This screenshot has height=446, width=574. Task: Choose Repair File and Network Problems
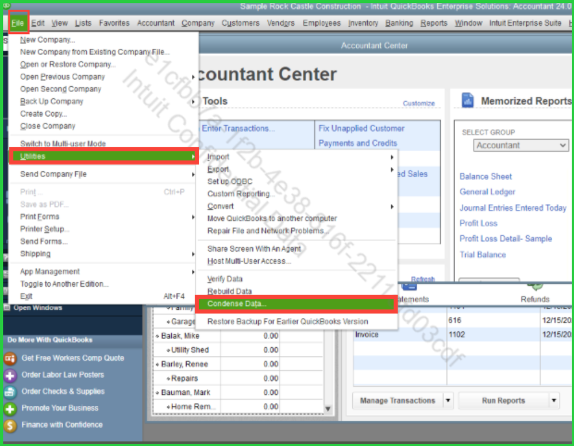(x=268, y=231)
